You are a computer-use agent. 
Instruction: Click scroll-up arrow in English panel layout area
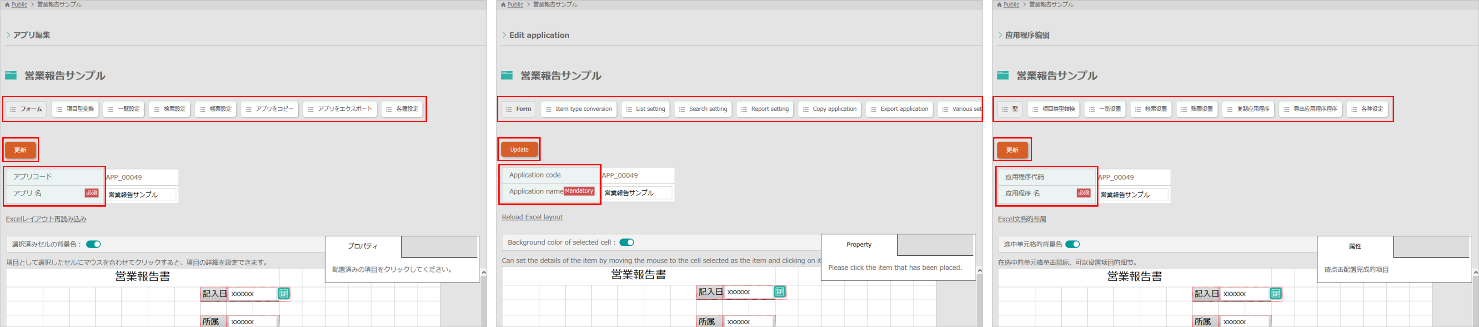click(979, 271)
